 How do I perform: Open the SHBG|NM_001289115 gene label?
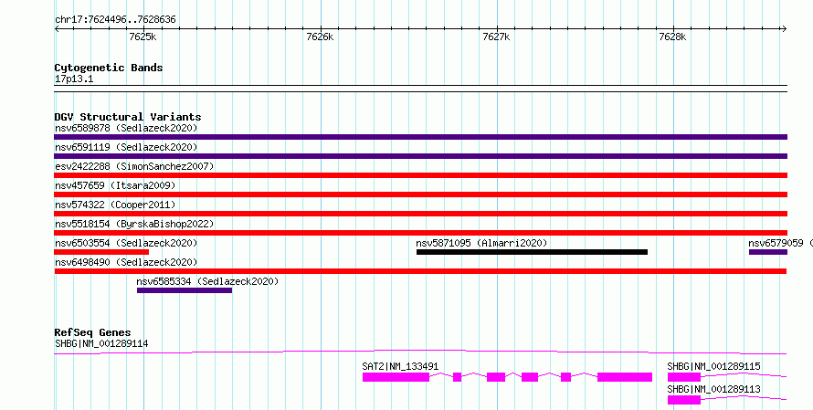[714, 366]
